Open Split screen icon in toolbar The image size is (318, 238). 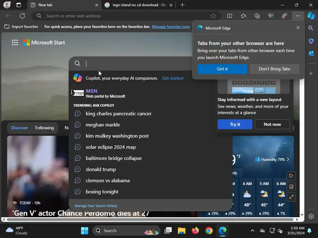229,16
